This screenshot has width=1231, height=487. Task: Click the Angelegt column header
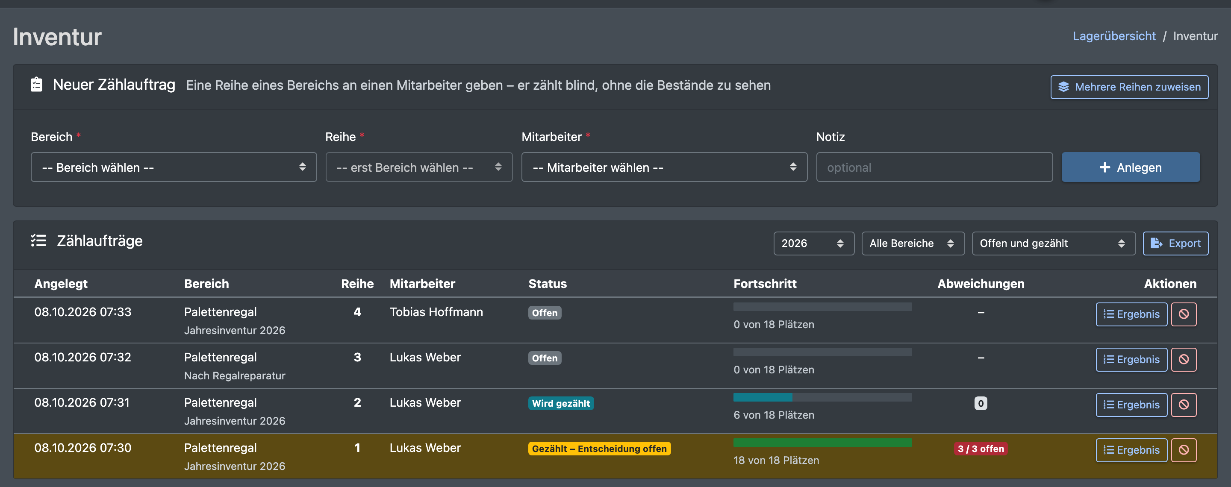(61, 284)
